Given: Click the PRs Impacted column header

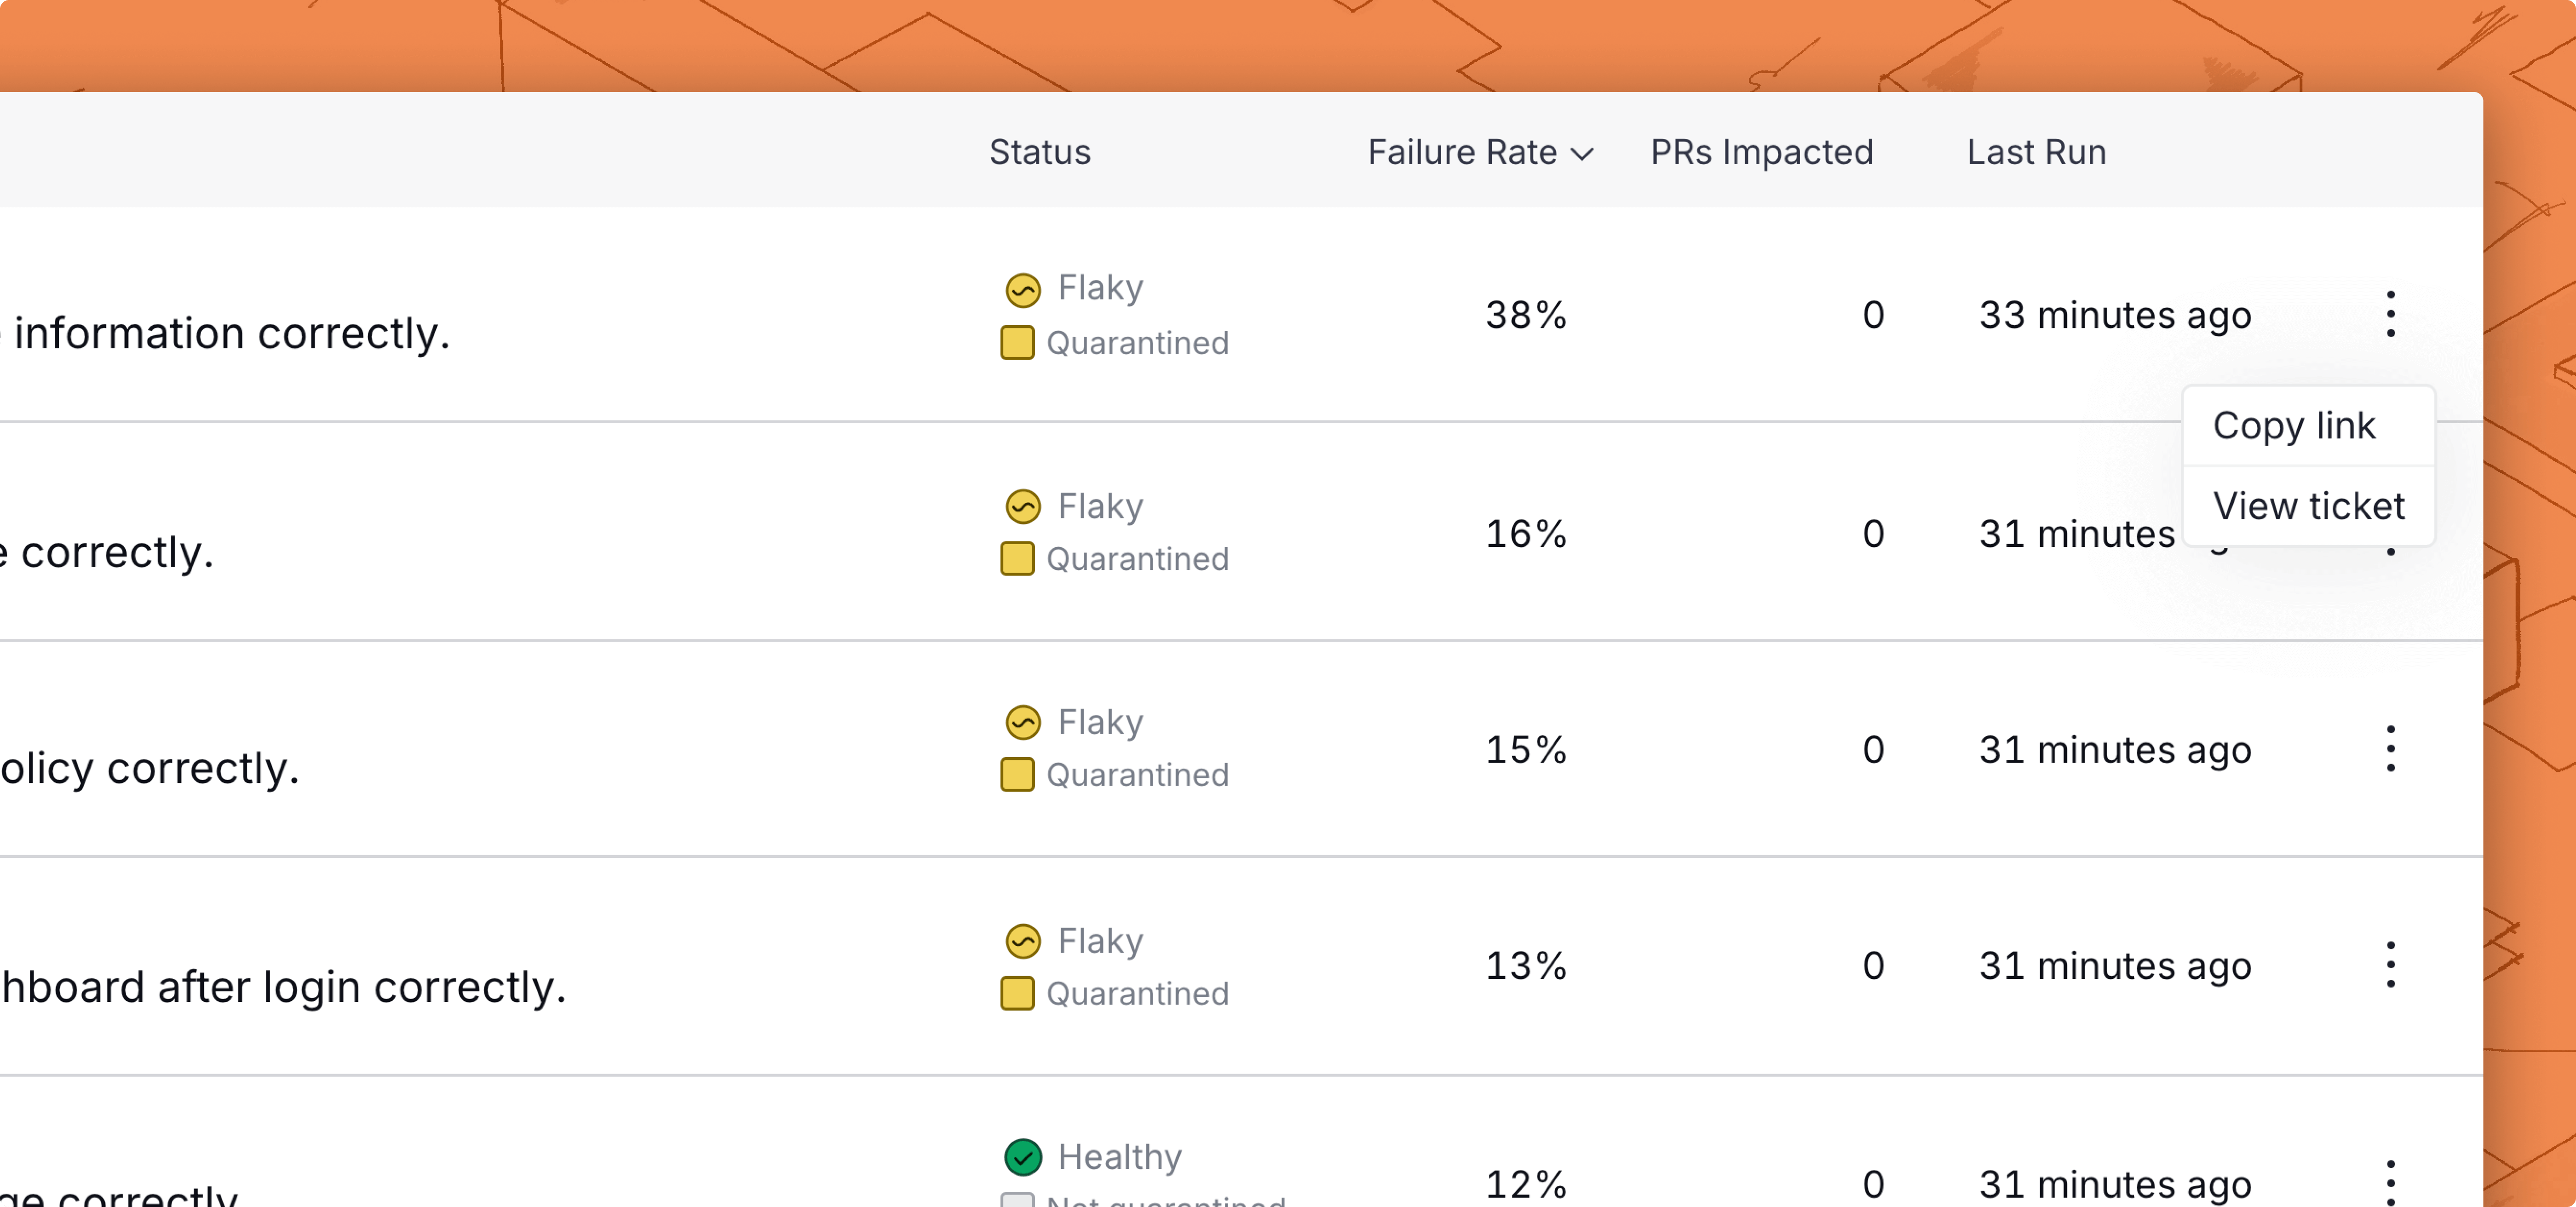Looking at the screenshot, I should pyautogui.click(x=1761, y=152).
